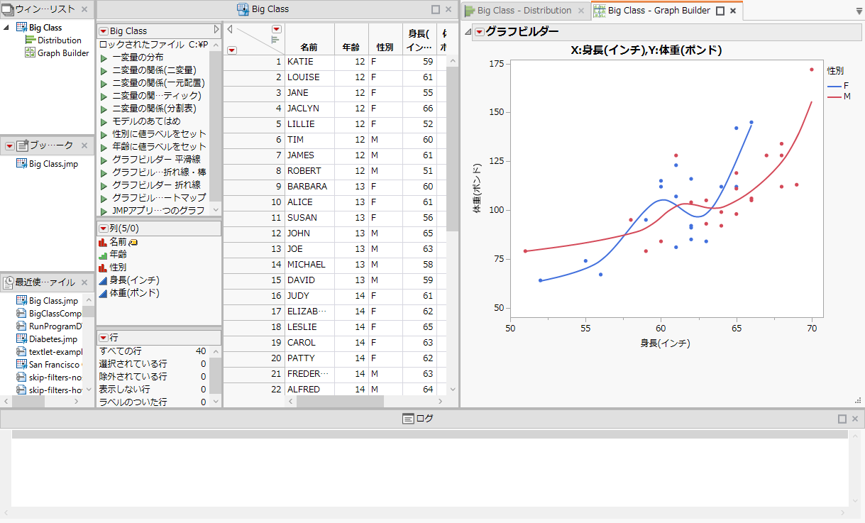Open the 行 panel red triangle menu
The height and width of the screenshot is (523, 865).
104,338
